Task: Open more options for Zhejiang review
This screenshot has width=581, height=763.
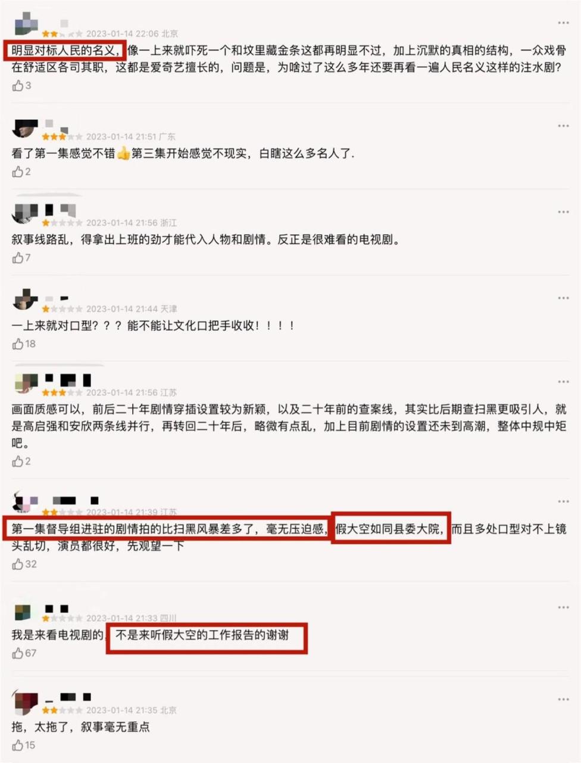Action: pos(563,212)
